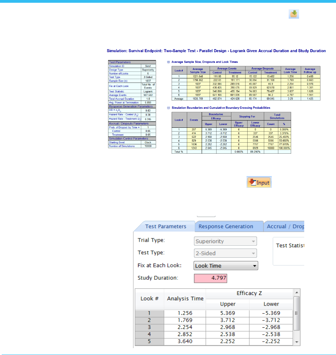Click the Test Statistic group label

290,246
